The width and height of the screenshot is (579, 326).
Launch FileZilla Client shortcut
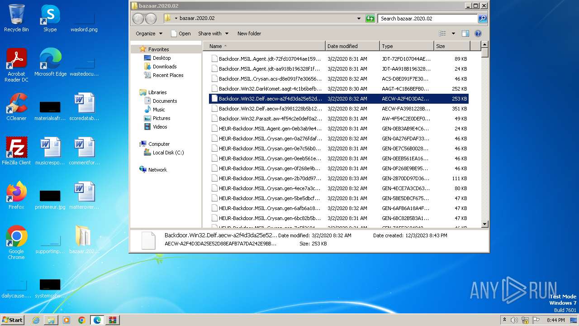[x=16, y=151]
